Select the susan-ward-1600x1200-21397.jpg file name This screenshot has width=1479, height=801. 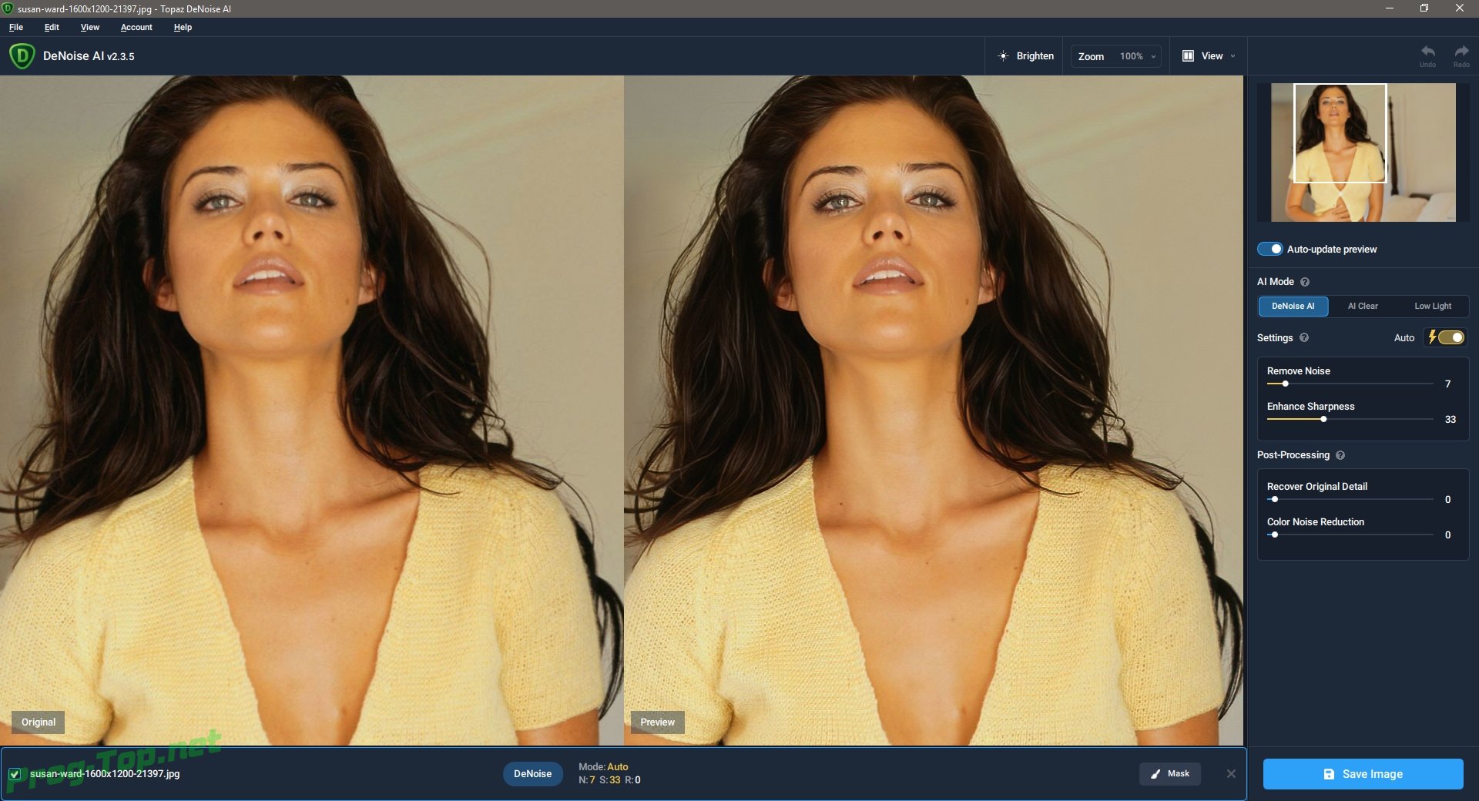tap(105, 774)
